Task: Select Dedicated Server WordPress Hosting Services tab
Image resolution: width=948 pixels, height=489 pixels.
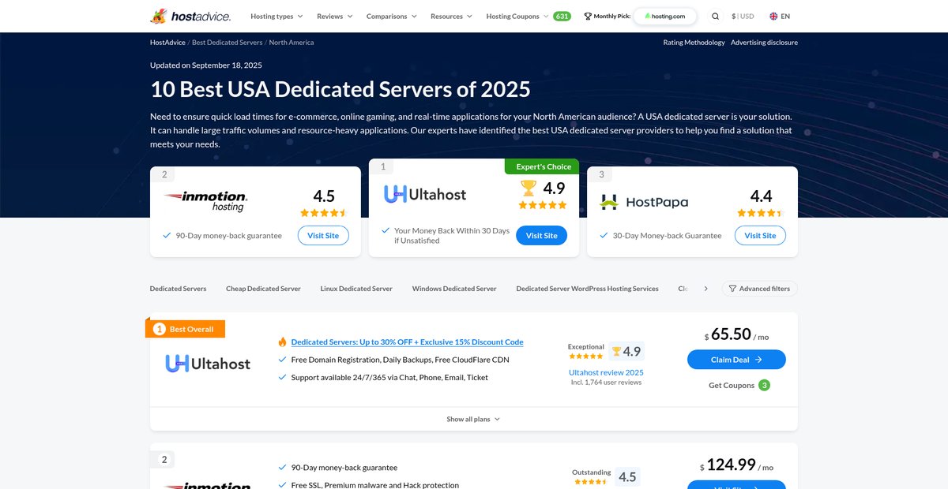Action: pyautogui.click(x=587, y=289)
